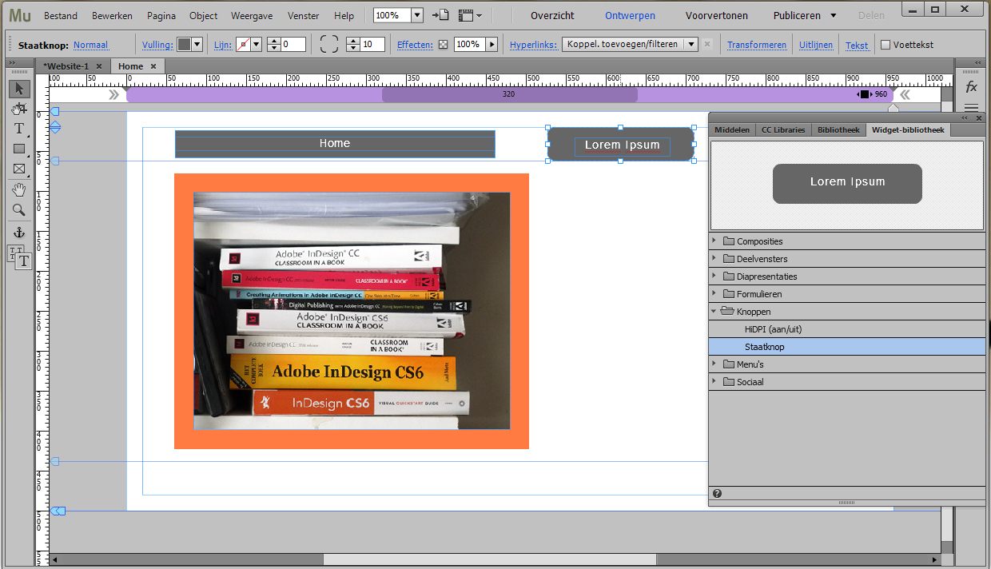The image size is (991, 569).
Task: Switch to Voorvertonen mode
Action: point(717,15)
